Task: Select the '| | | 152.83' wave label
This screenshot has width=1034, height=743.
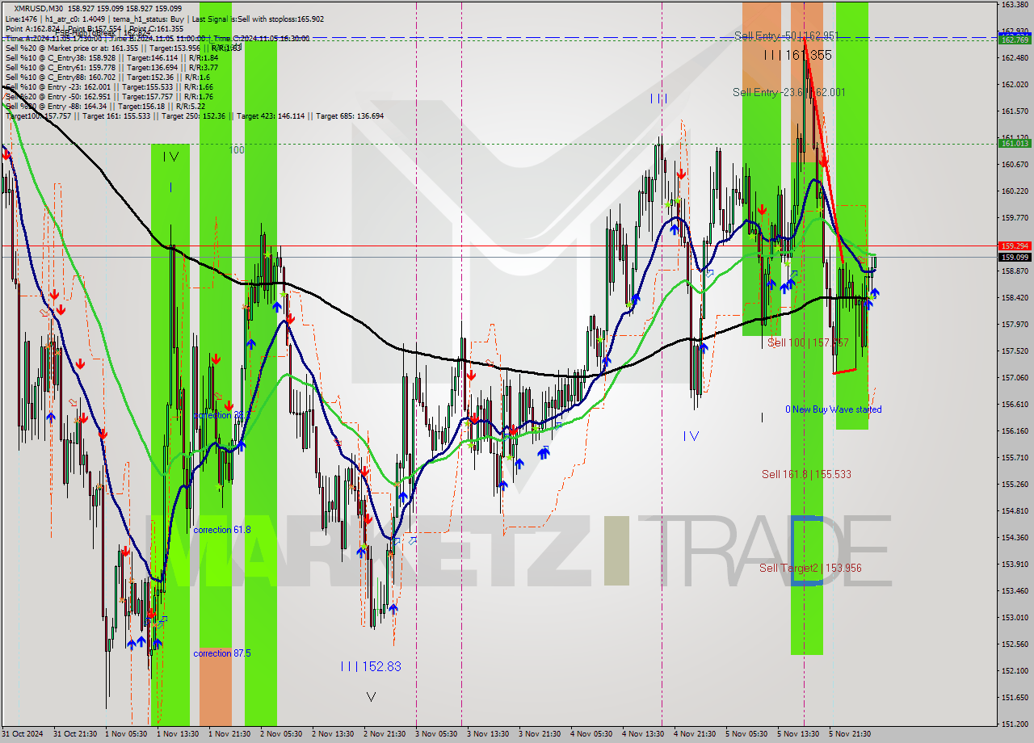Action: click(x=370, y=666)
